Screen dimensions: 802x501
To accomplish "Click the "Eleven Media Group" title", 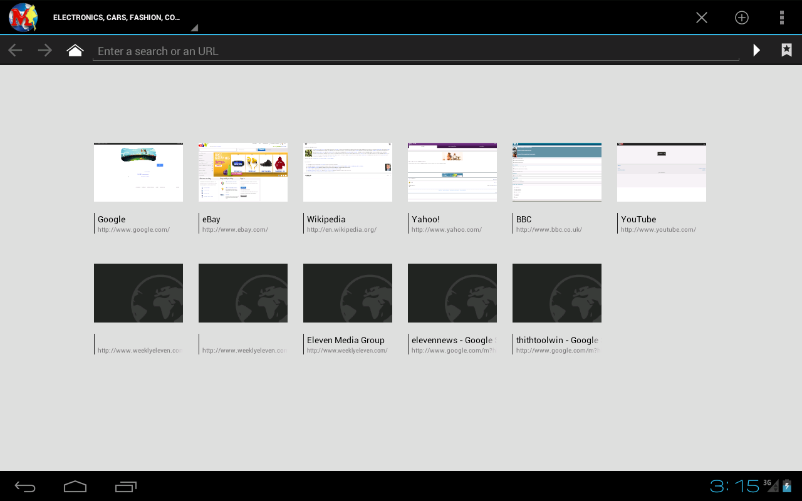I will [x=346, y=340].
